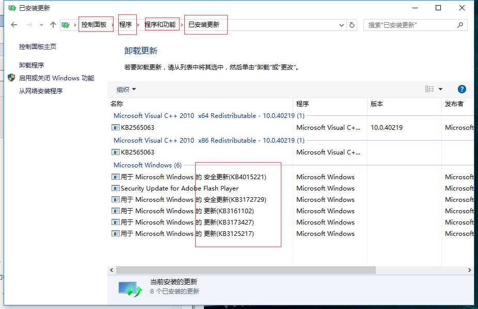The image size is (478, 309).
Task: Collapse the Visual C++ 2010 x64 group
Action: (209, 116)
